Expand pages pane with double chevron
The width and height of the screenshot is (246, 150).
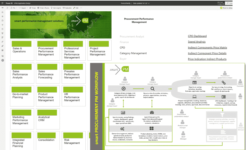tap(7, 8)
